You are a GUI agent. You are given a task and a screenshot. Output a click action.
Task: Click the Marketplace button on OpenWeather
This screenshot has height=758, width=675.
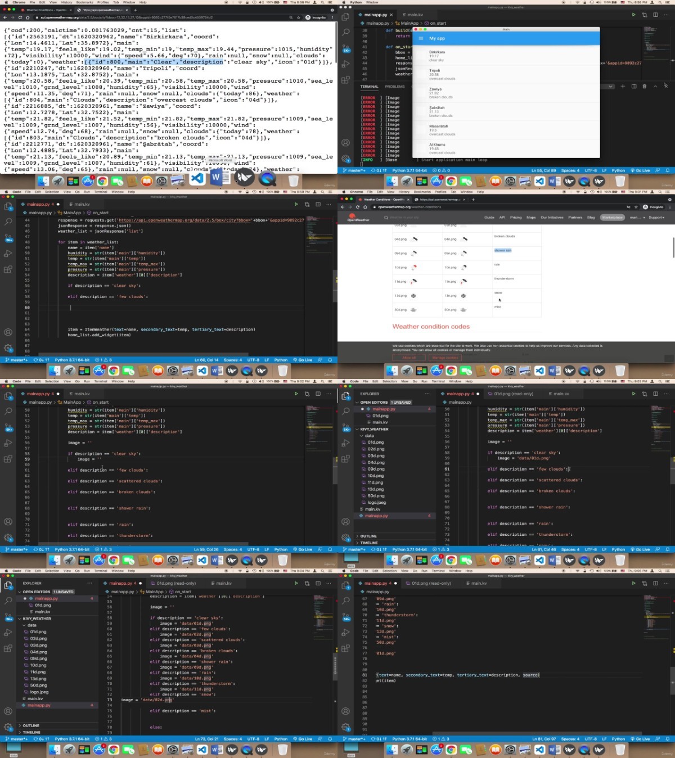tap(612, 217)
